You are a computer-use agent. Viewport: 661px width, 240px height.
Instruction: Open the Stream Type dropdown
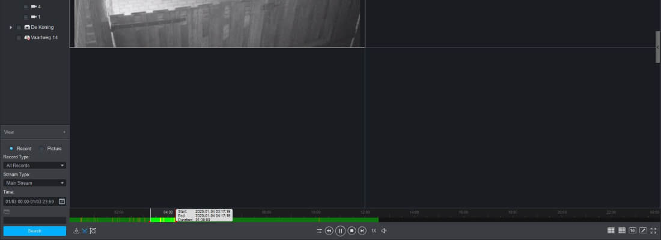35,183
